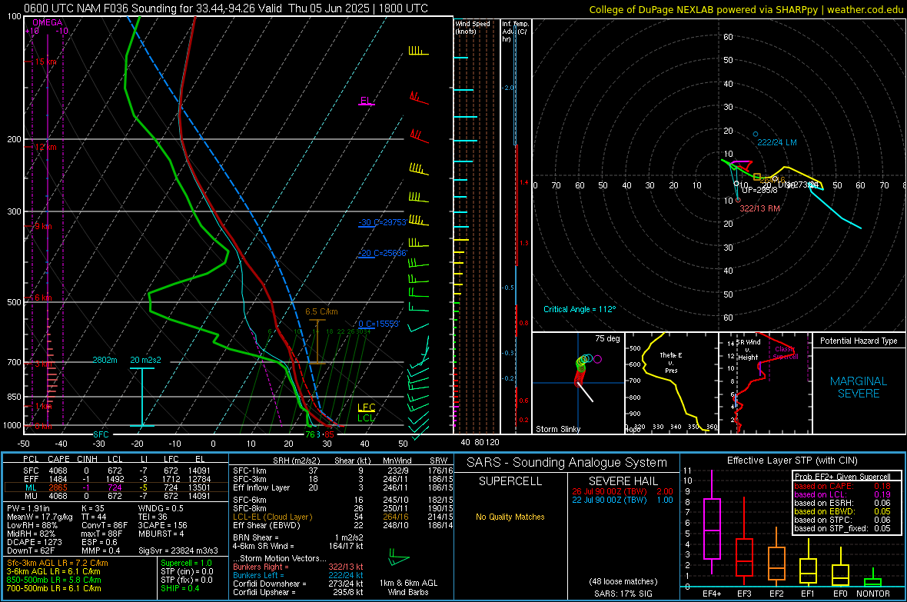907x602 pixels.
Task: Select the 322/13 RM hodograph label
Action: click(759, 208)
